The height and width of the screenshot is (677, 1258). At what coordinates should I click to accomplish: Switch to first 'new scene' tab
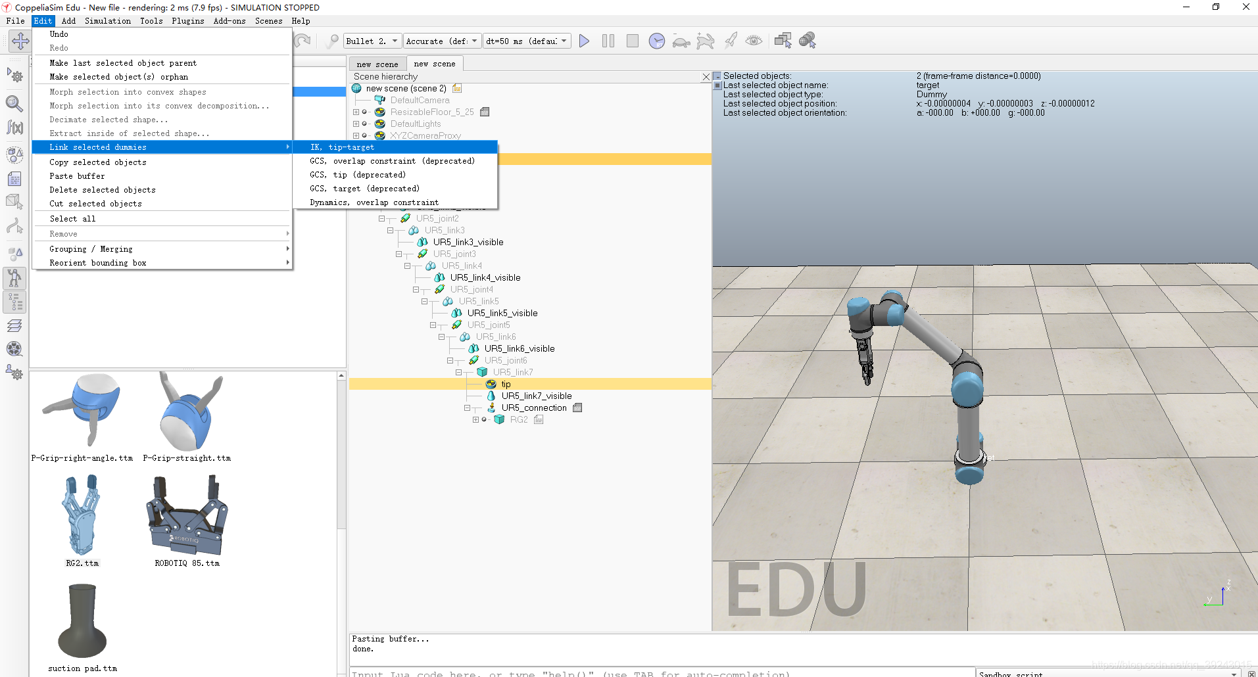point(377,64)
